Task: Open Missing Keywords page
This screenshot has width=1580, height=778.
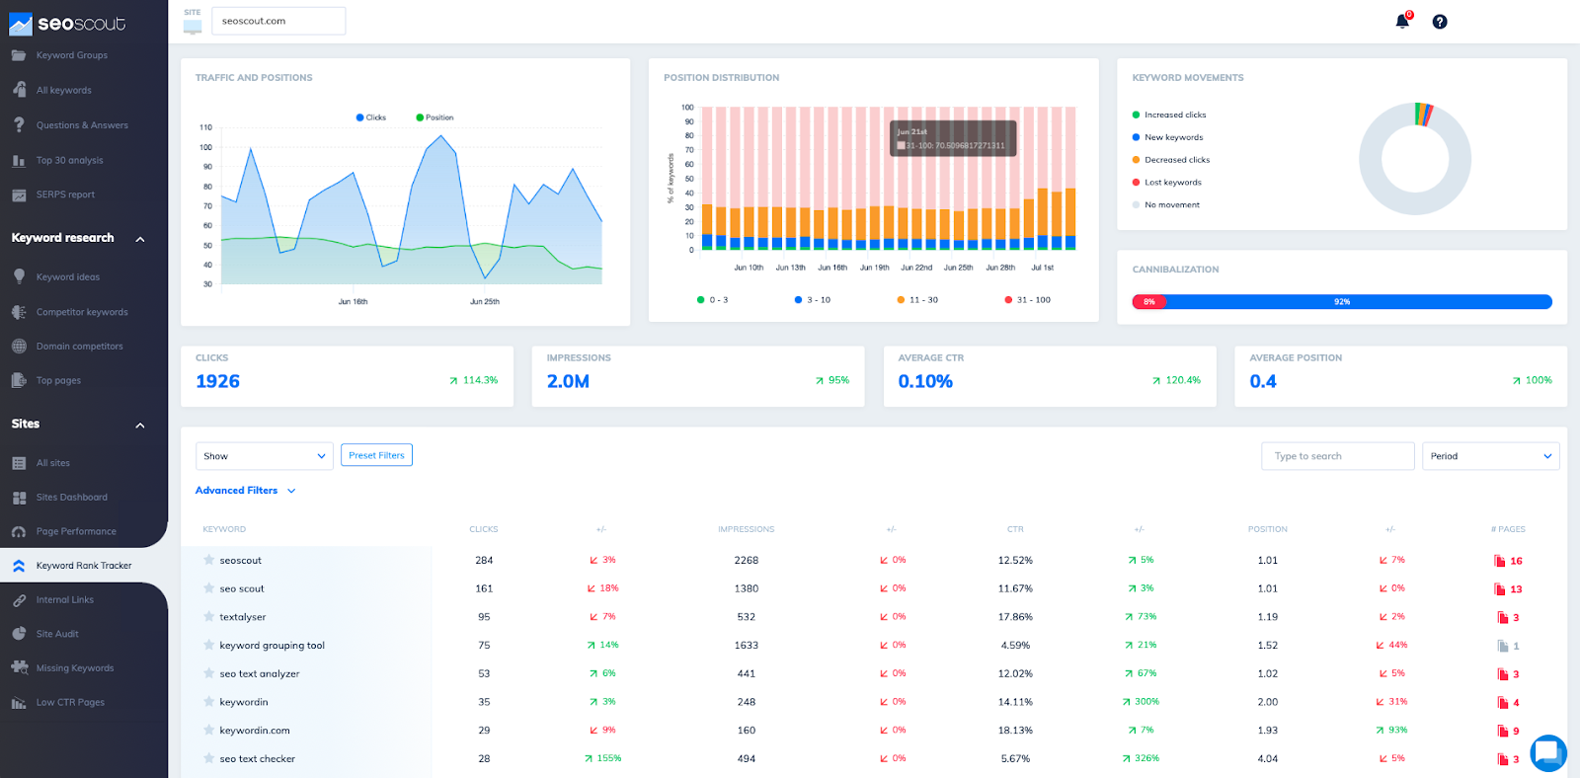Action: 75,668
